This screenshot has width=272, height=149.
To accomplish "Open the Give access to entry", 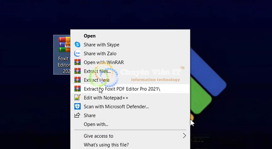I will [130, 136].
